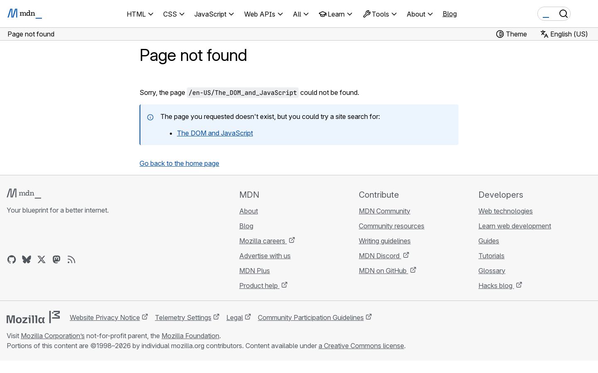Open the Web technologies link
This screenshot has height=373, width=598.
[x=505, y=211]
